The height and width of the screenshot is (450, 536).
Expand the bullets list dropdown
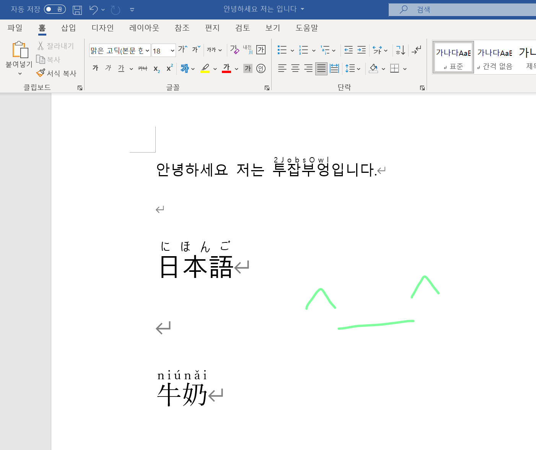[x=292, y=50]
